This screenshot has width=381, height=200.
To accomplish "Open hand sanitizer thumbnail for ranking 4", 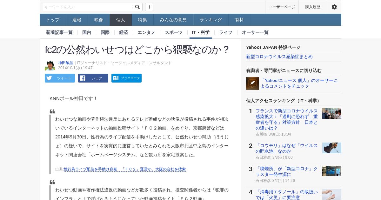I will coord(332,194).
